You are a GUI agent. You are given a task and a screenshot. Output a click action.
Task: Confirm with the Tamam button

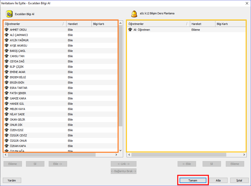pos(193,180)
